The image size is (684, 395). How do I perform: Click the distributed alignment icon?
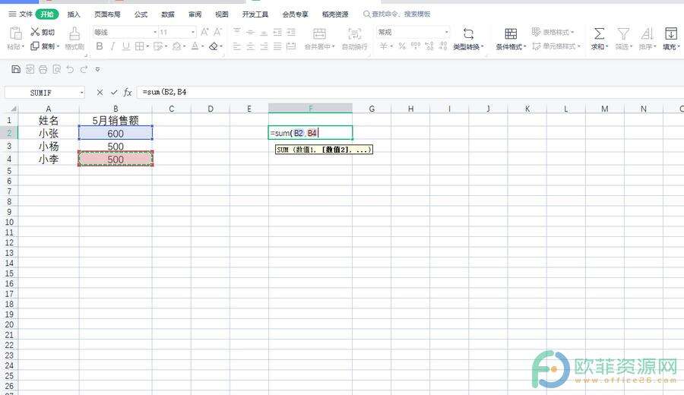pos(291,46)
